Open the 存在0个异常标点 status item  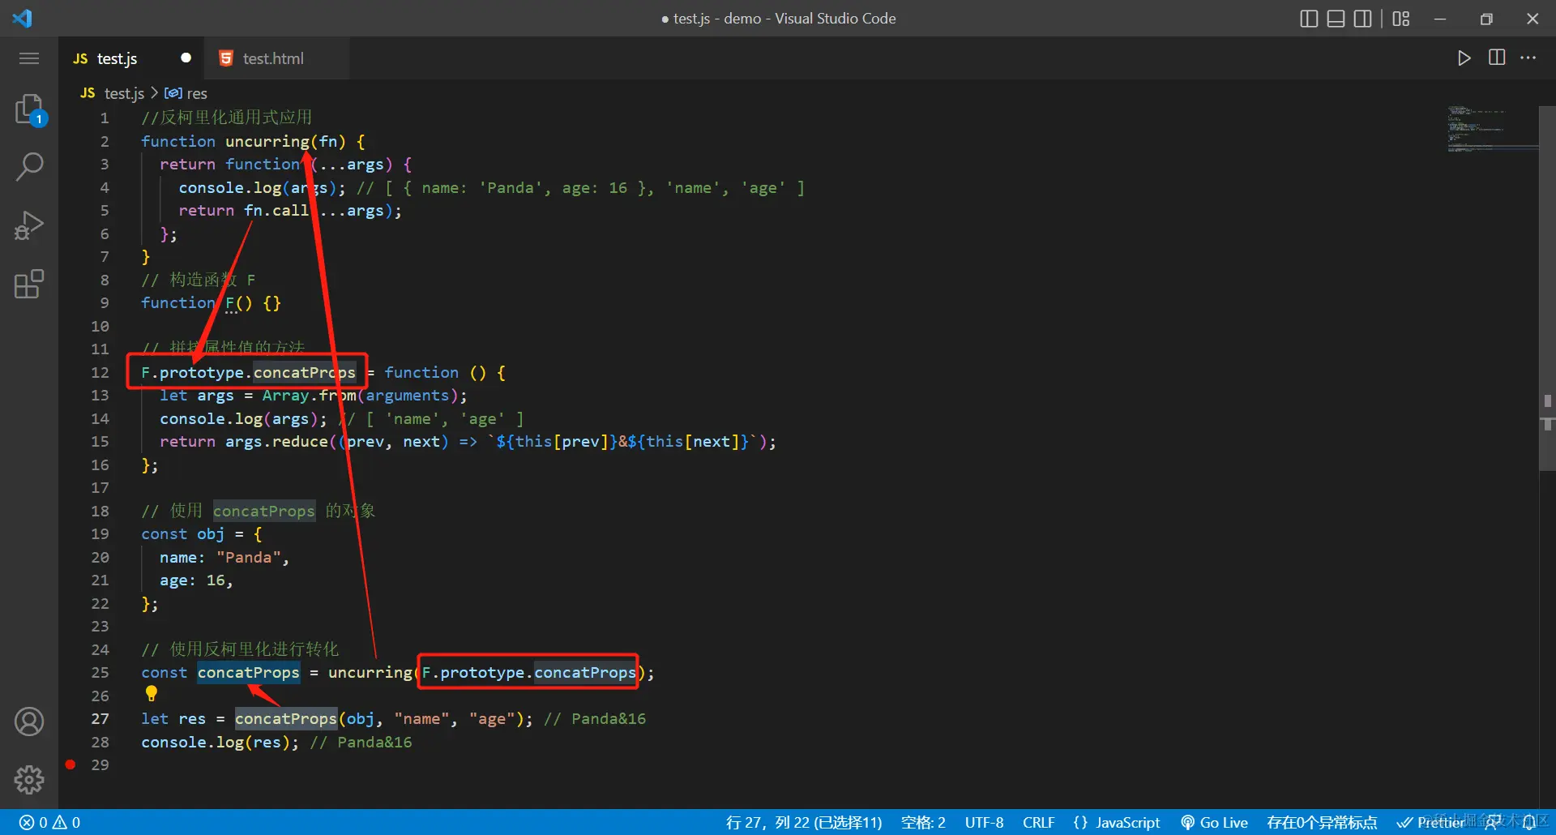[1322, 822]
